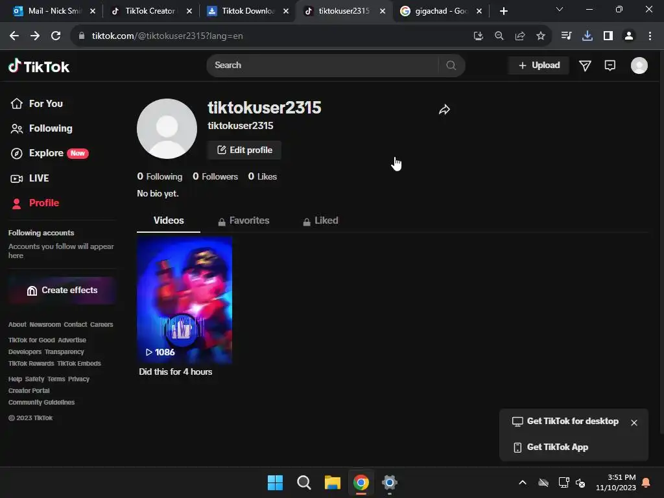Screen dimensions: 664x498
Task: Click the notification bell in taskbar
Action: [646, 482]
